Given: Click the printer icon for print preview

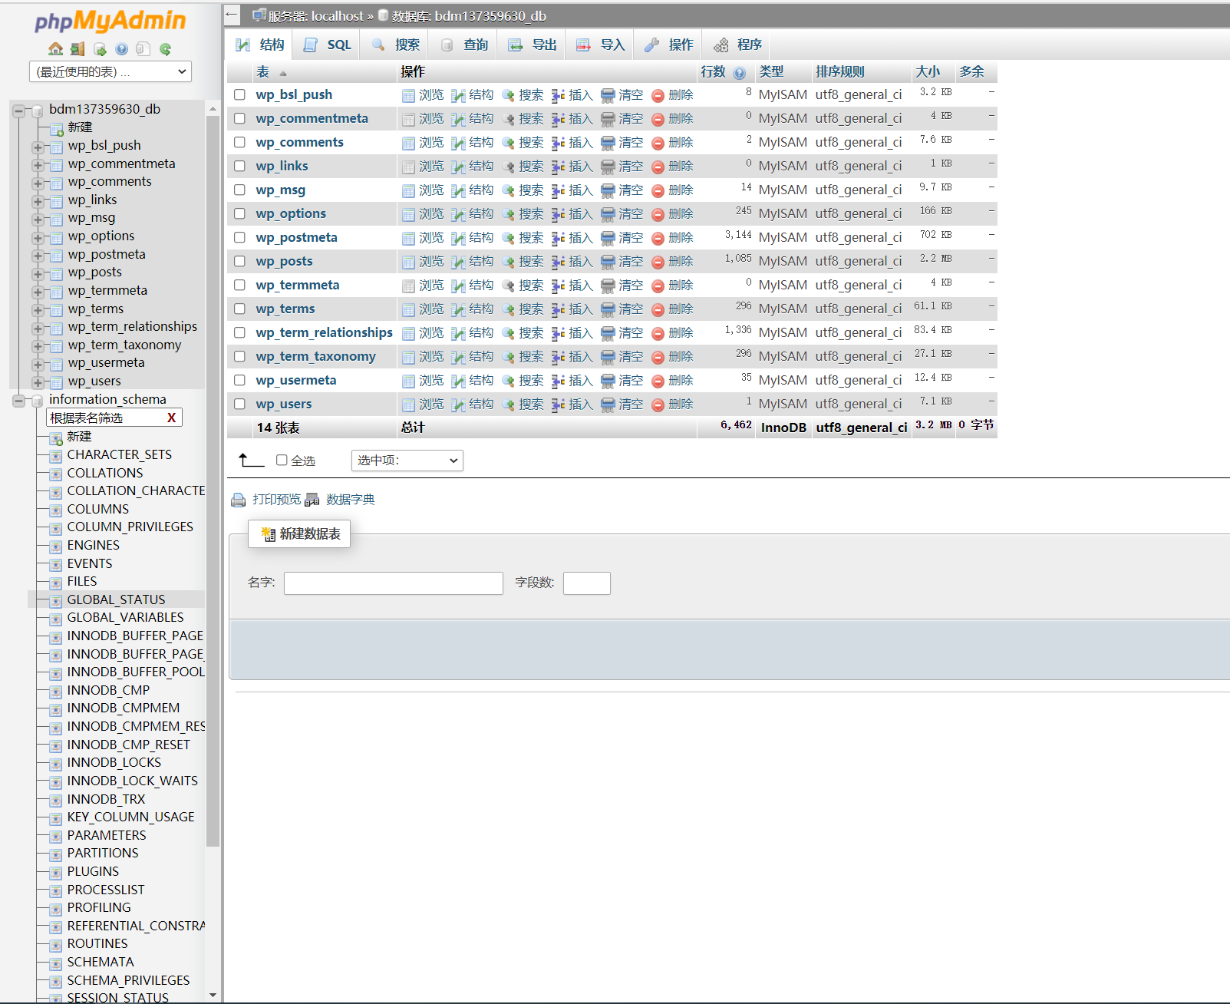Looking at the screenshot, I should click(239, 500).
